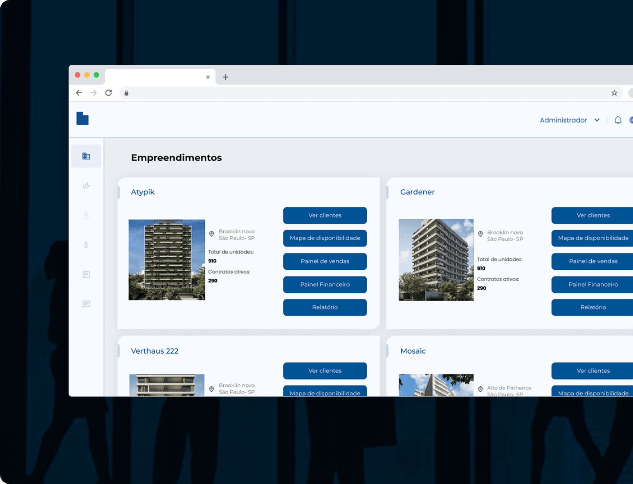
Task: Open a new browser tab with the plus
Action: tap(225, 77)
